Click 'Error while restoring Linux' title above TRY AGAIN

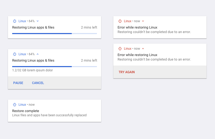point(137,55)
